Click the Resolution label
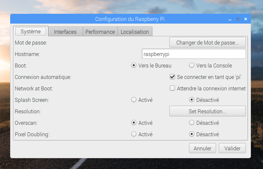263x169 pixels. coord(28,111)
